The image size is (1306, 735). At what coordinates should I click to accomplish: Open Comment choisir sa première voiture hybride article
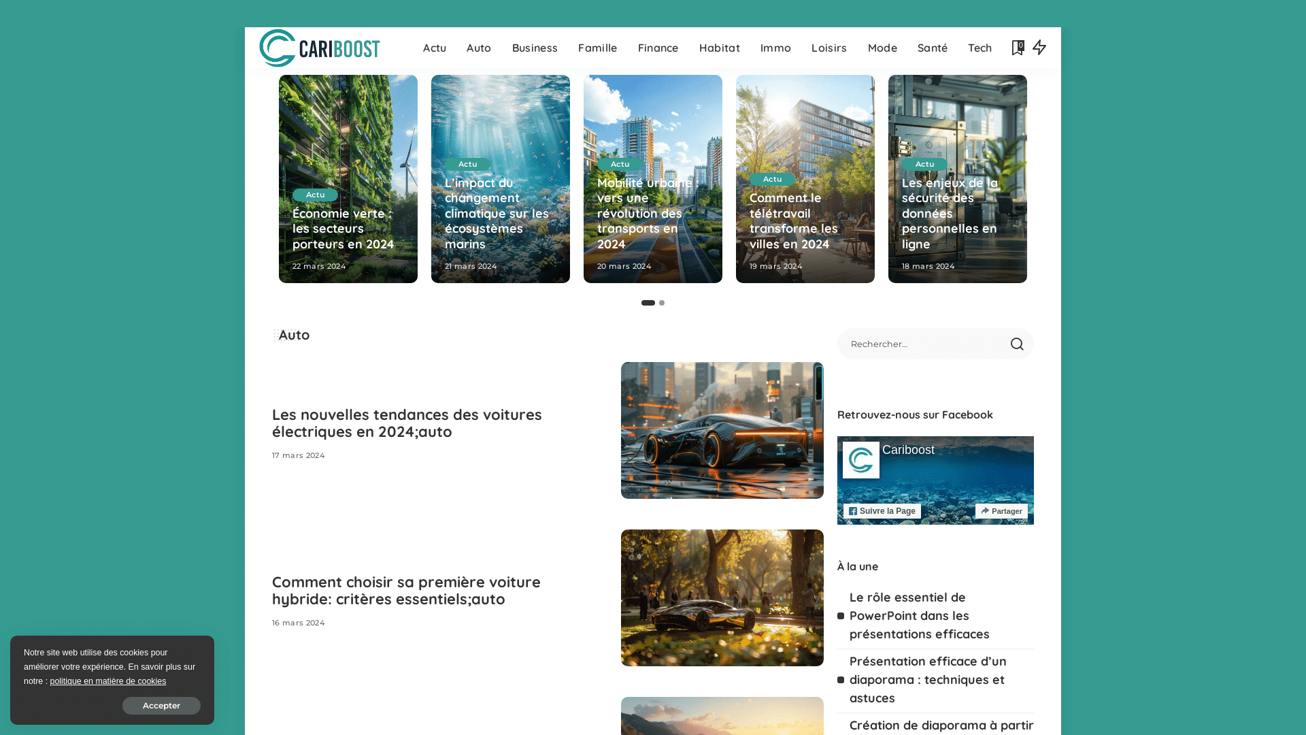coord(406,591)
